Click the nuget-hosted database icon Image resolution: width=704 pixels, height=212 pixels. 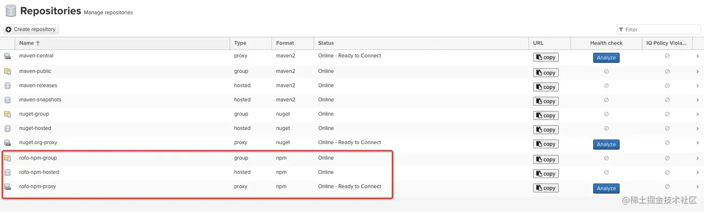[x=7, y=128]
